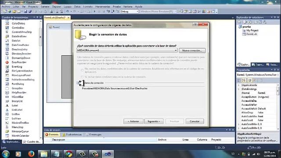This screenshot has width=281, height=158.
Task: Switch to Form1.vb [Diseño] tab
Action: 55,18
